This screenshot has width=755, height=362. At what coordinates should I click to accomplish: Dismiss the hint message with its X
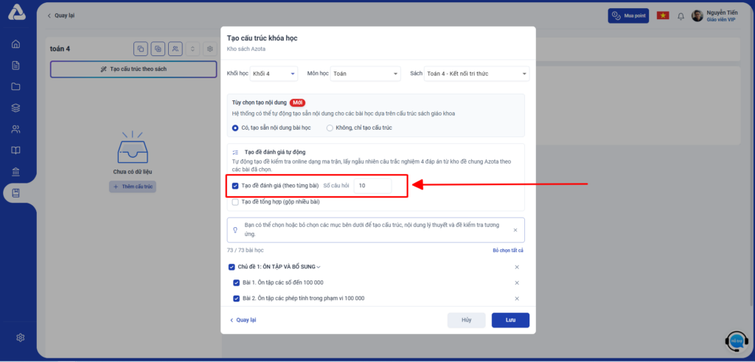(515, 230)
